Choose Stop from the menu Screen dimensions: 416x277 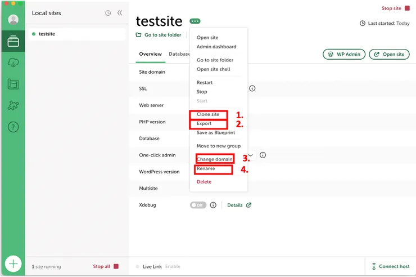[x=202, y=92]
